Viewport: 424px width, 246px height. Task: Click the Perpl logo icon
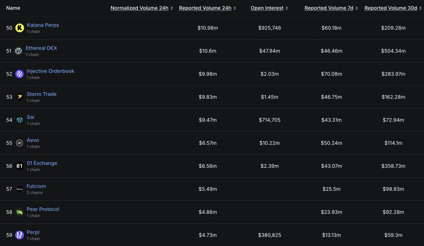[19, 235]
